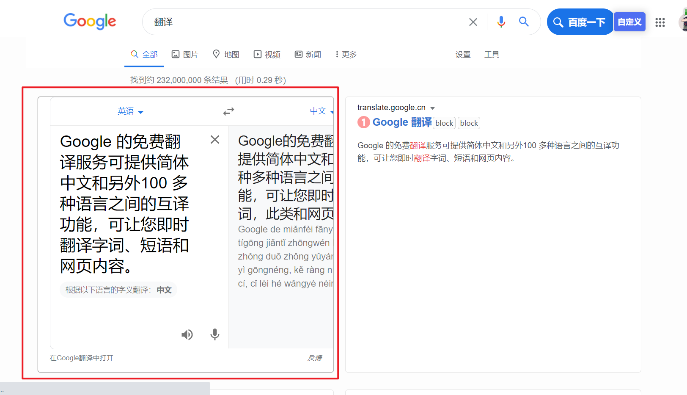The width and height of the screenshot is (687, 395).
Task: Switch to the 图片 tab
Action: pyautogui.click(x=185, y=54)
